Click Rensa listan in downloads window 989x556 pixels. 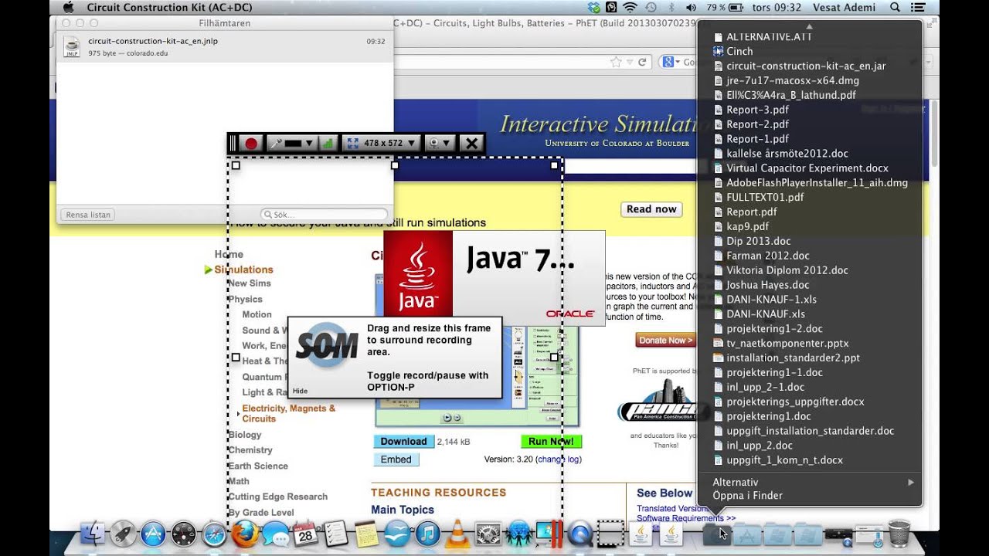[88, 215]
